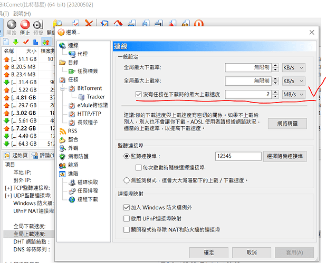Open KB/s unit dropdown for 全局最大上載率

(294, 81)
